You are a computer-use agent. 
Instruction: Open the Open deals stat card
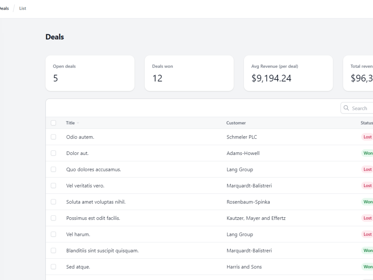point(90,73)
